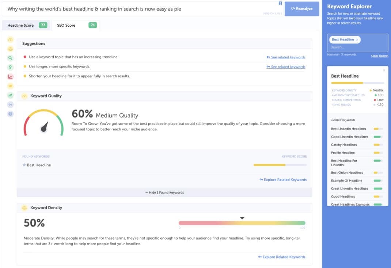This screenshot has width=391, height=268.
Task: Remove the Best Headline keyword tag
Action: (x=357, y=40)
